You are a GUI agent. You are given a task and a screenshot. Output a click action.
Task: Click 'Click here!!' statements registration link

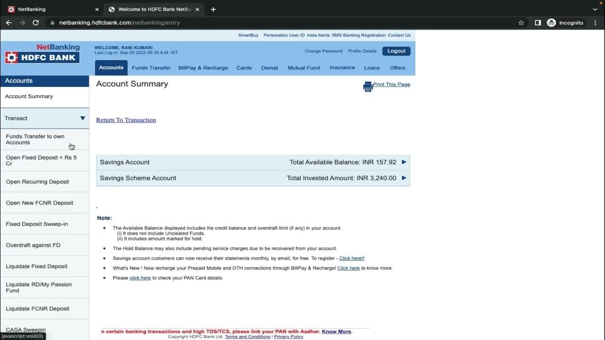[352, 258]
